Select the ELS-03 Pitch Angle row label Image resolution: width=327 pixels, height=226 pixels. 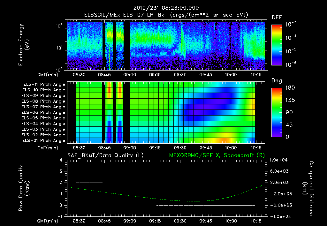[43, 129]
